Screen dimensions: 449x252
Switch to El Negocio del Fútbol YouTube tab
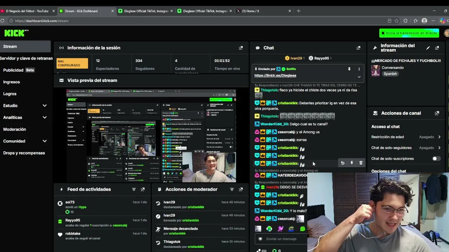pyautogui.click(x=28, y=11)
